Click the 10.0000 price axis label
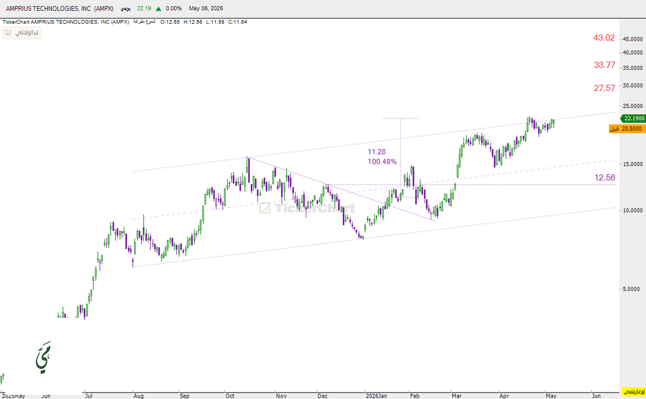Viewport: 646px width, 399px height. click(x=633, y=210)
